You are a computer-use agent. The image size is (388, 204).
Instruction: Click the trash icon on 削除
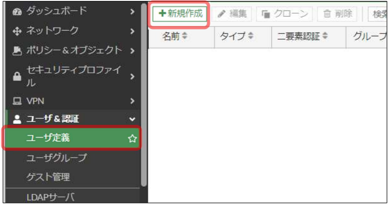click(327, 14)
